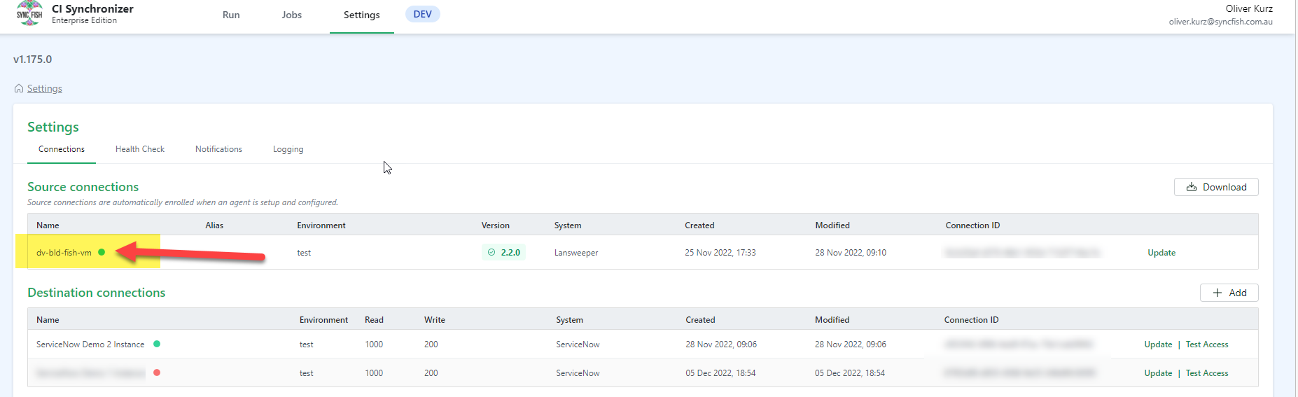The image size is (1298, 397).
Task: Click Test Access for 05 Dec 2022 connection
Action: (x=1207, y=373)
